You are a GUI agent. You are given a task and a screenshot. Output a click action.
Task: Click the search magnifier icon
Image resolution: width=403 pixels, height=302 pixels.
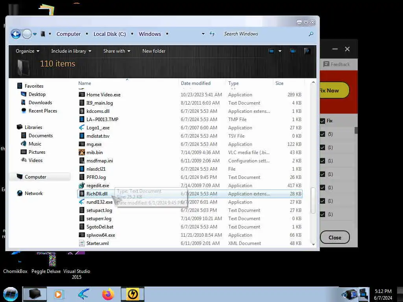tap(311, 34)
